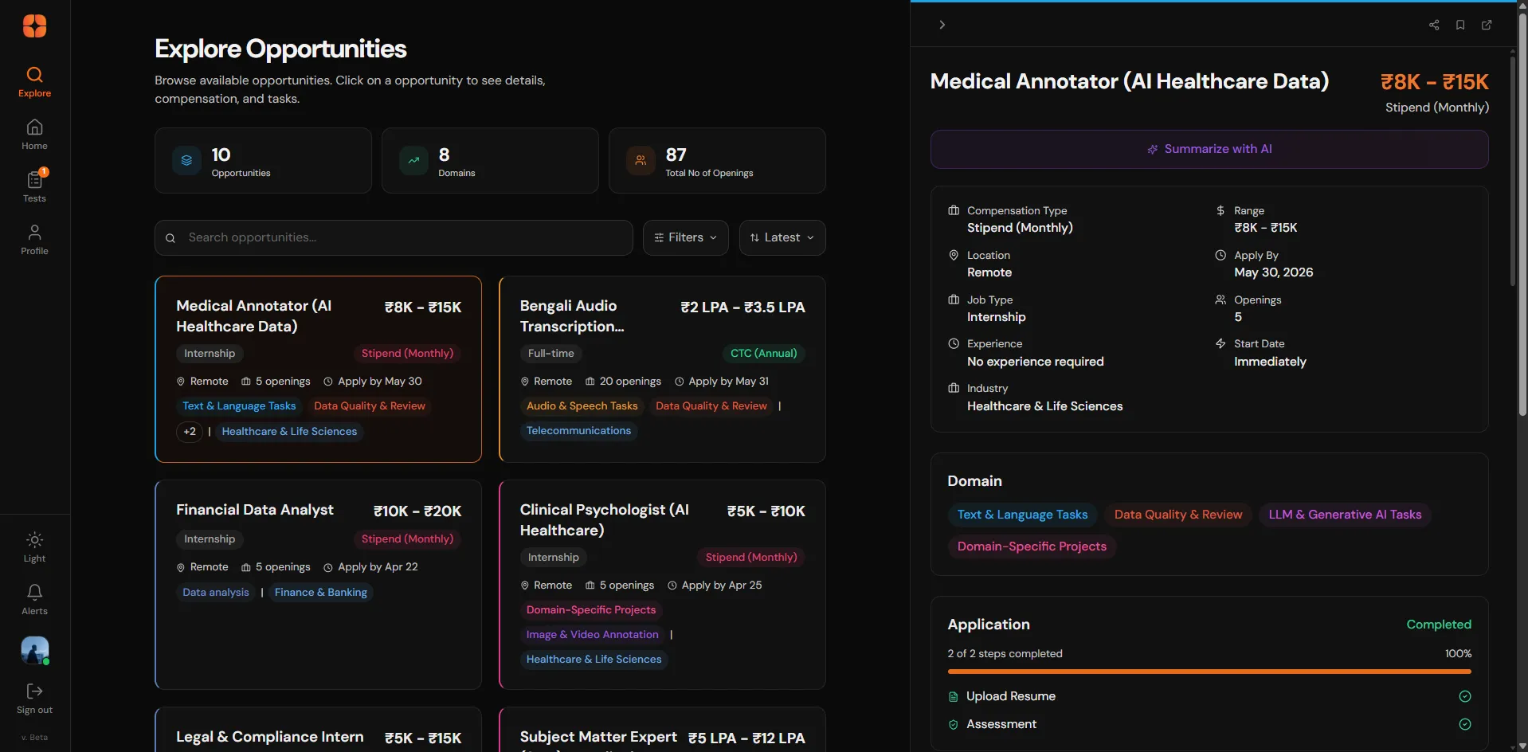The height and width of the screenshot is (752, 1528).
Task: Click the Telecommunications tag
Action: [x=578, y=431]
